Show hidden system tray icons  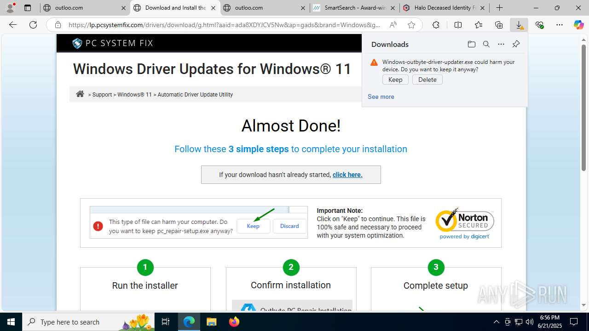tap(496, 322)
